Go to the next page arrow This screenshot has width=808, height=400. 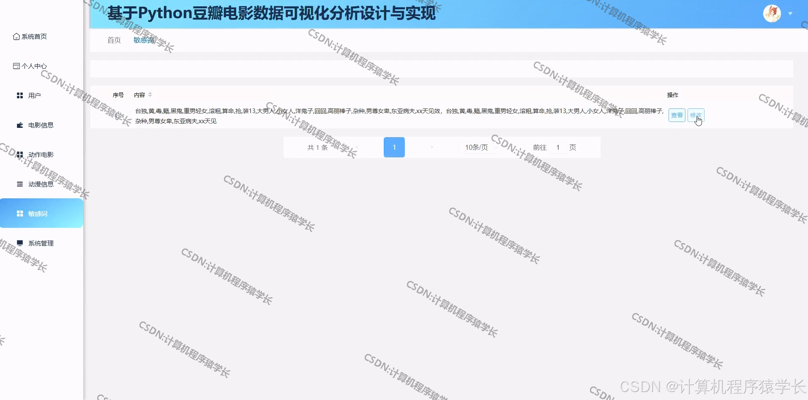coord(431,147)
